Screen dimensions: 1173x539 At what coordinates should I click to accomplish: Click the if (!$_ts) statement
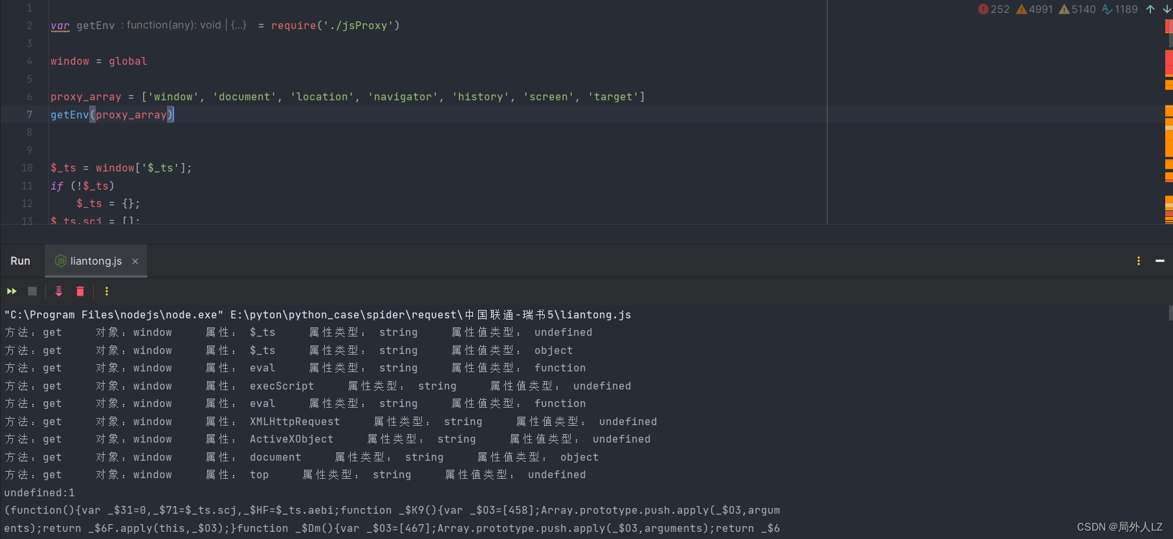click(82, 186)
